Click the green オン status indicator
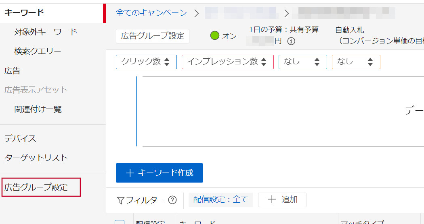The height and width of the screenshot is (224, 424). [215, 35]
